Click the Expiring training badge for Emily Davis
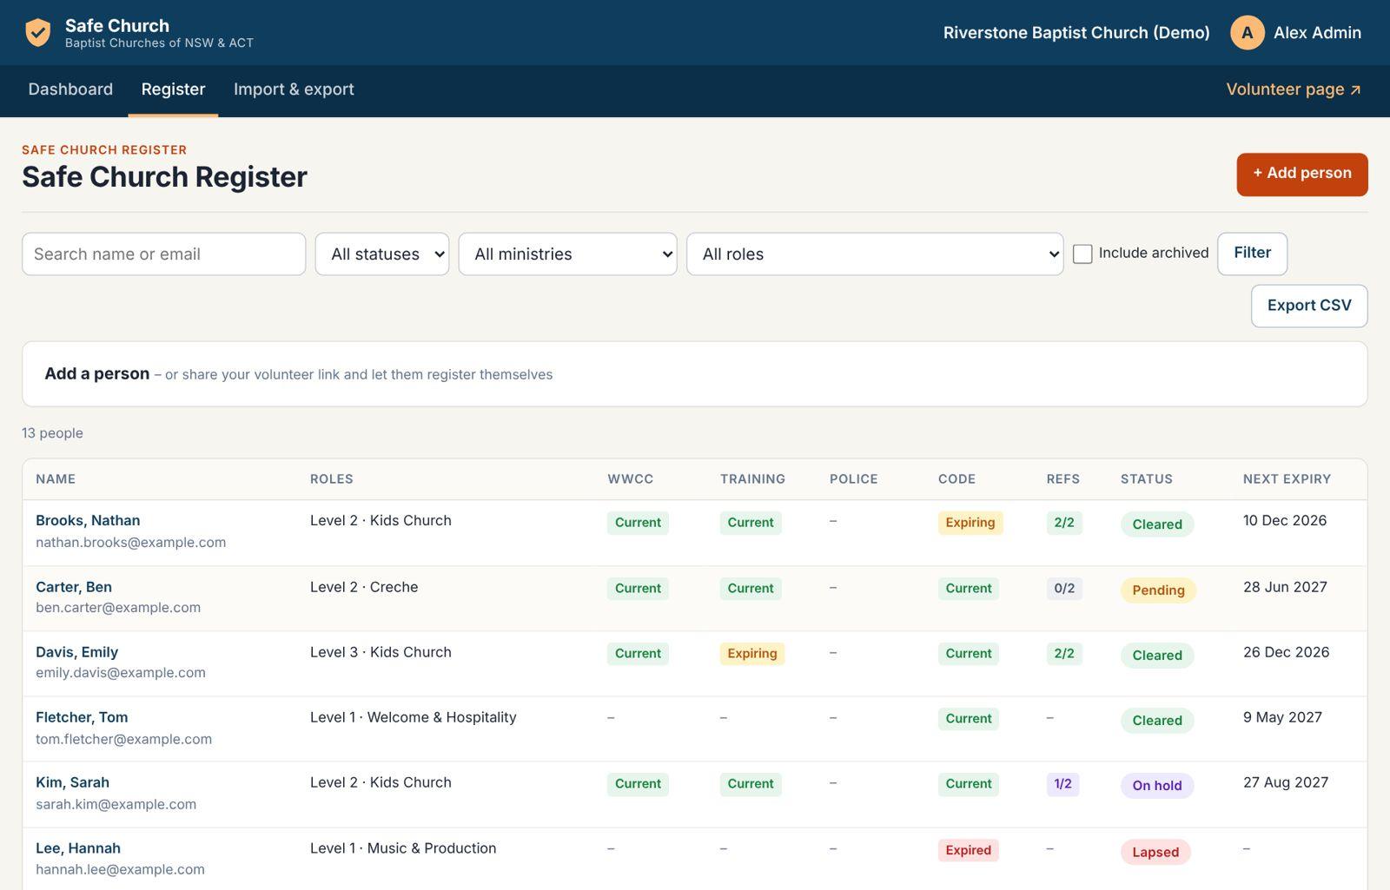 tap(751, 654)
